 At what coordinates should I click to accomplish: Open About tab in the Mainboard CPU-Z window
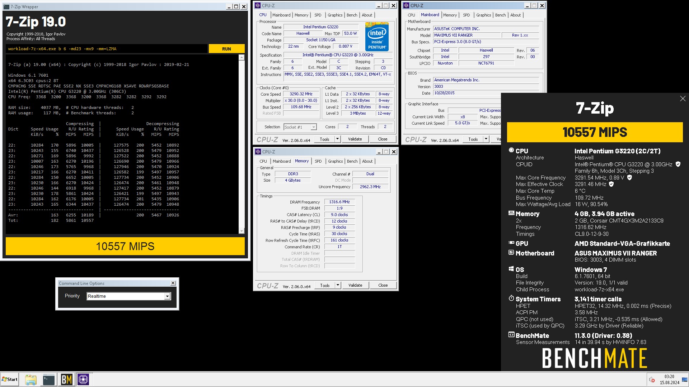[x=515, y=15]
